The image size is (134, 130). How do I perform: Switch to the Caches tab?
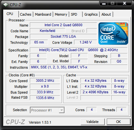[x=26, y=14]
